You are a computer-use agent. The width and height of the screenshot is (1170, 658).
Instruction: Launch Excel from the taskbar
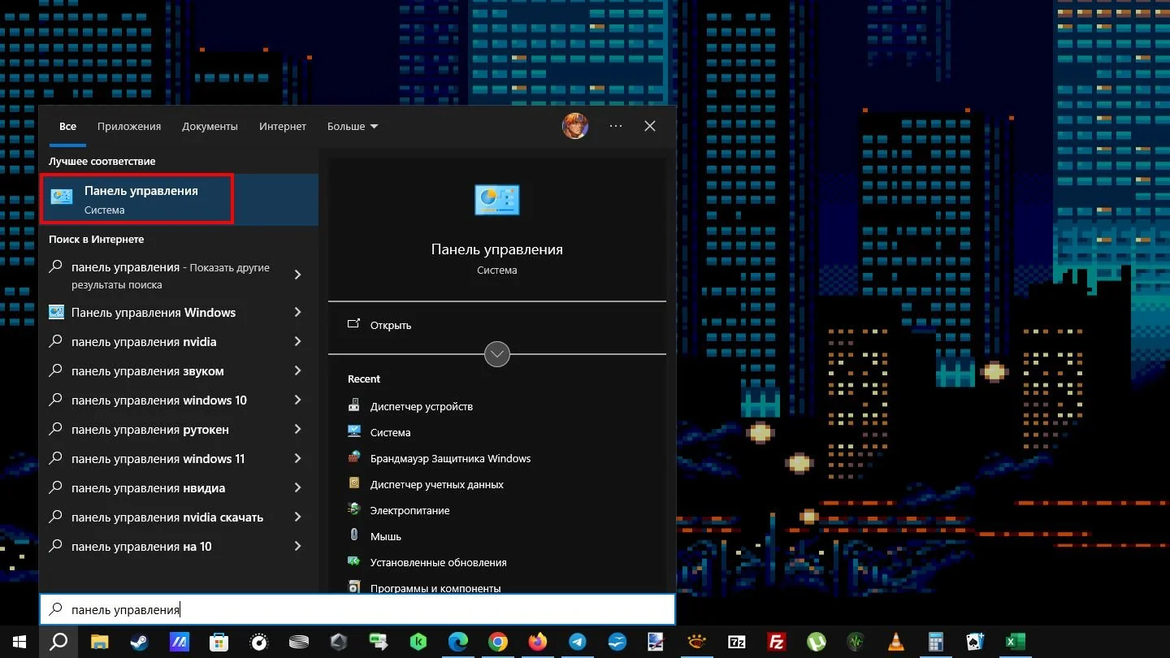click(1016, 642)
